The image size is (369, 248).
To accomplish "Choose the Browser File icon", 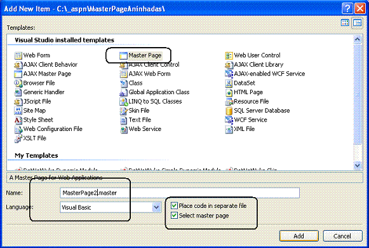I will pyautogui.click(x=18, y=83).
